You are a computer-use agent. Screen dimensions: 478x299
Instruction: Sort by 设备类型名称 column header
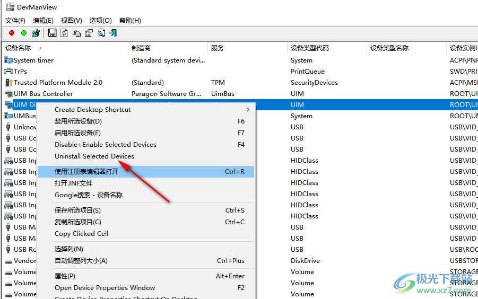pos(406,48)
